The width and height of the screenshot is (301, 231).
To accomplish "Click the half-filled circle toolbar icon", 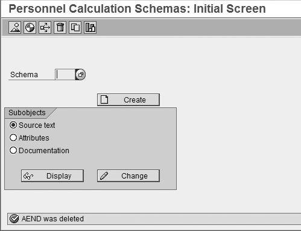I will (30, 27).
